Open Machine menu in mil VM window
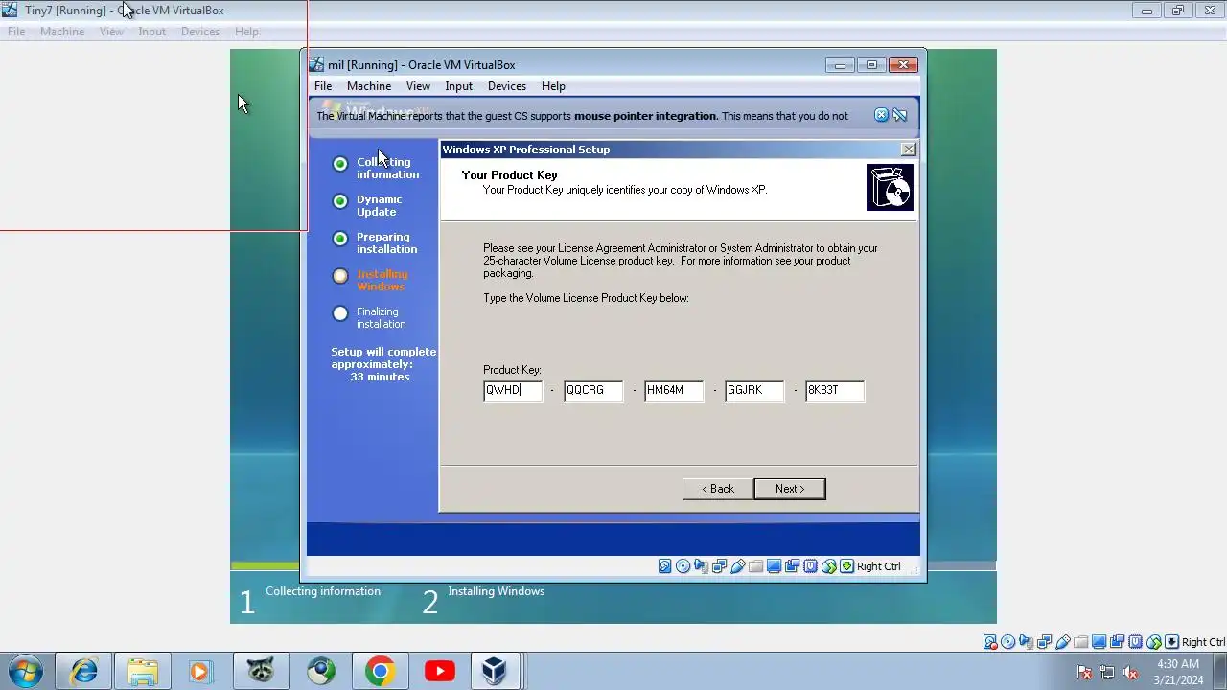 coord(369,86)
